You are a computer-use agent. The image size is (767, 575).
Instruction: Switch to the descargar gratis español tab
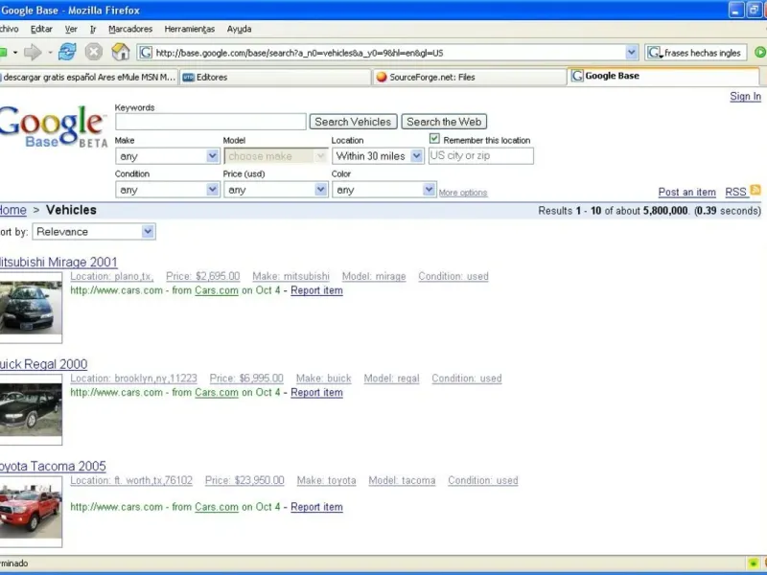[88, 78]
